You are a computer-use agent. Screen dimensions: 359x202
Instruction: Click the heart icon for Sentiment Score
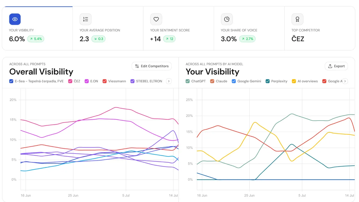(x=156, y=19)
